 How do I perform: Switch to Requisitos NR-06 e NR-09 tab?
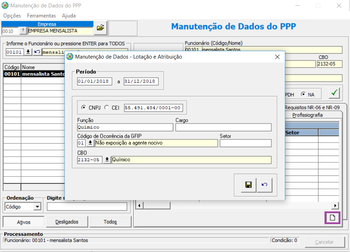[x=312, y=107]
